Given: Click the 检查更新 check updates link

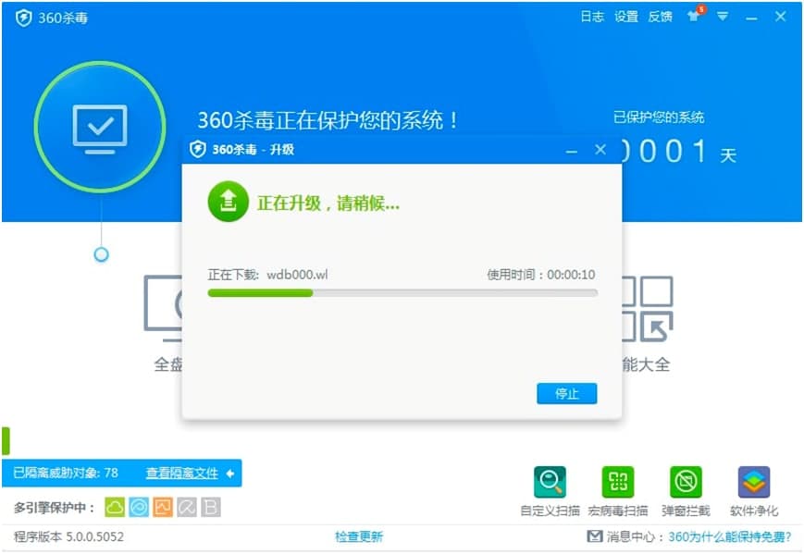Looking at the screenshot, I should (357, 537).
